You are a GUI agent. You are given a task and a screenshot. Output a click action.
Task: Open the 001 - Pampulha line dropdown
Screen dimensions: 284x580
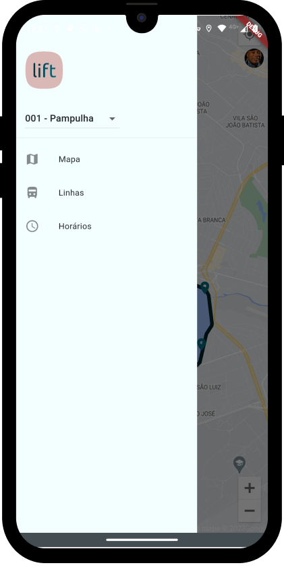tap(72, 119)
